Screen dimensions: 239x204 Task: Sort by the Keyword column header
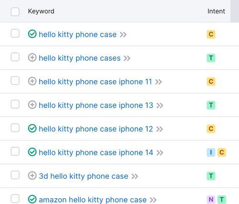41,11
